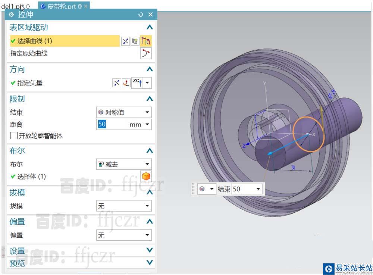Open the on-screen 结束 value dropdown arrow
Viewport: 373px width, 275px height.
coord(258,189)
